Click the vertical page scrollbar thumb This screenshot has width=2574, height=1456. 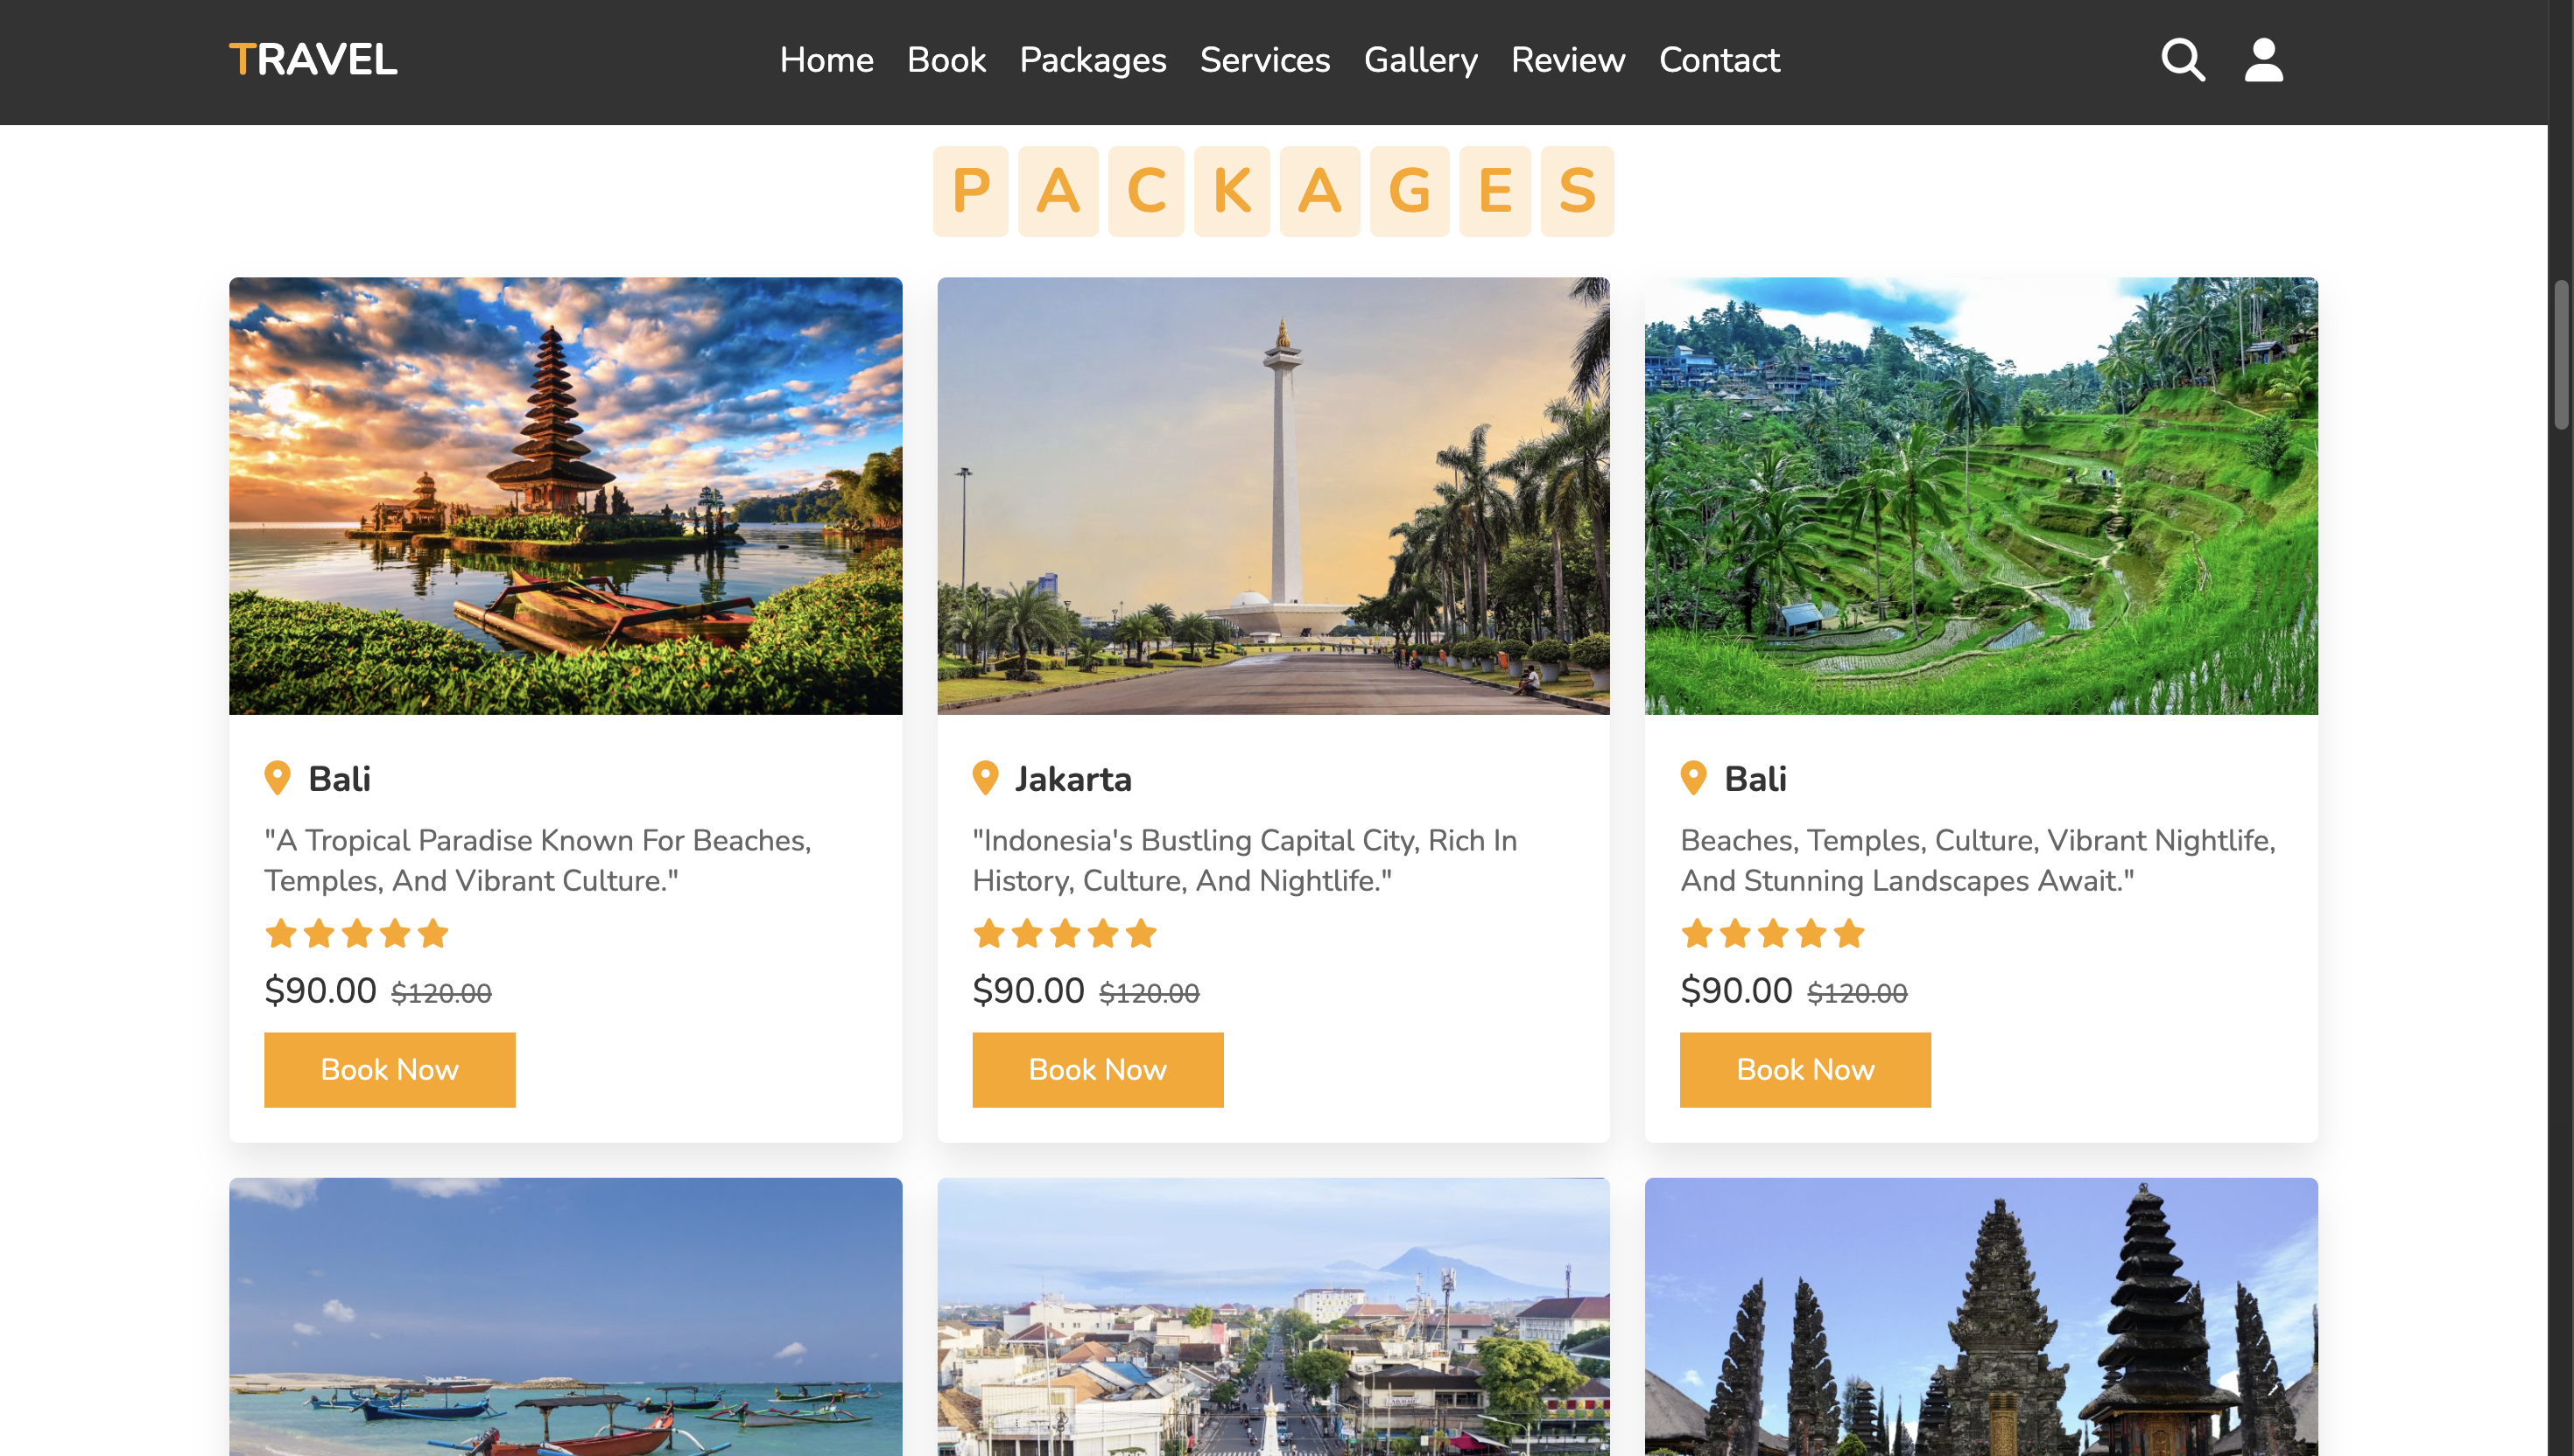point(2562,355)
